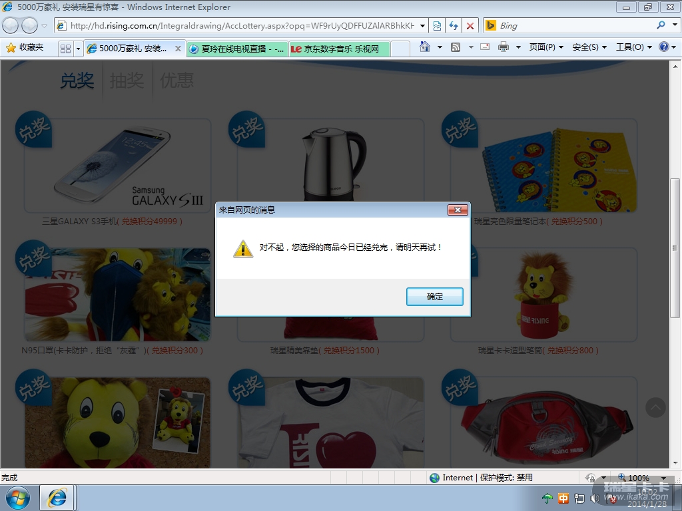Expand the address bar history dropdown
This screenshot has width=682, height=511.
422,26
